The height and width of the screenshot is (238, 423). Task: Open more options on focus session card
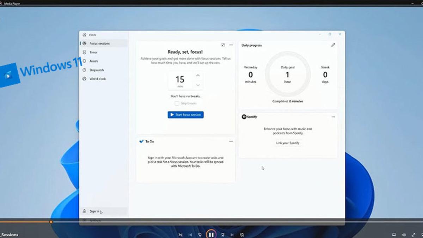click(231, 45)
